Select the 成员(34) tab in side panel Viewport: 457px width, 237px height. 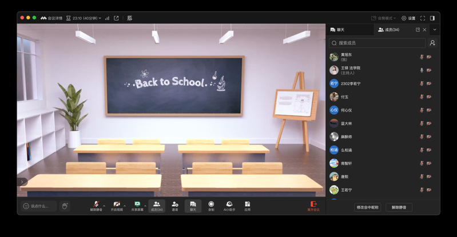click(x=389, y=30)
